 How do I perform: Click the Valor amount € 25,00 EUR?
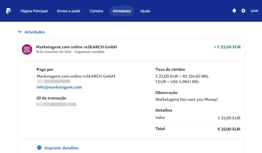coord(229,118)
